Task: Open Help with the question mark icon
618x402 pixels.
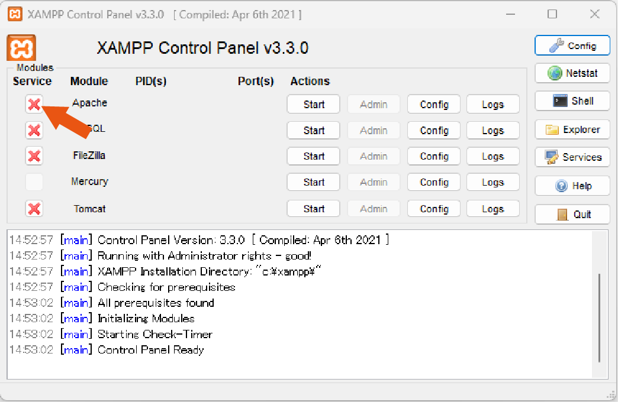Action: (572, 186)
